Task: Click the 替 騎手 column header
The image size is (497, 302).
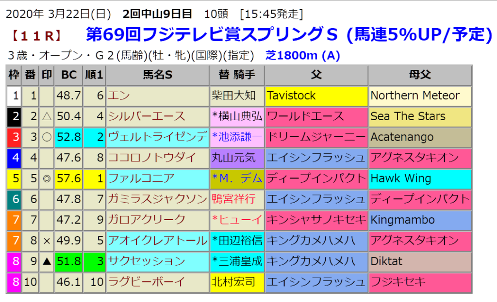Action: tap(237, 75)
